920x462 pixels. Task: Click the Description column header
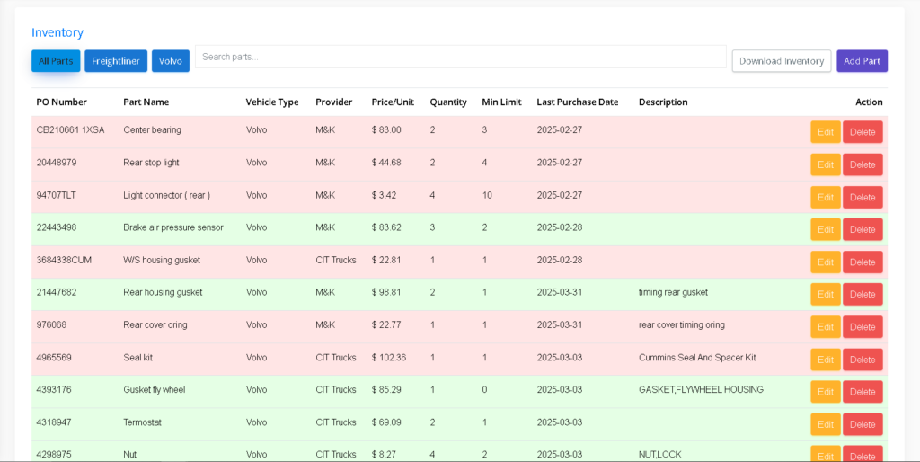pyautogui.click(x=663, y=102)
